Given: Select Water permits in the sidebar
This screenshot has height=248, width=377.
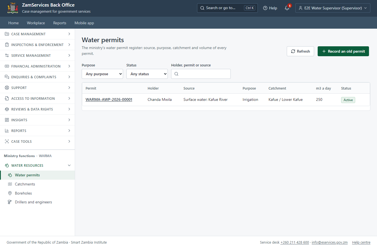Looking at the screenshot, I should (38, 175).
